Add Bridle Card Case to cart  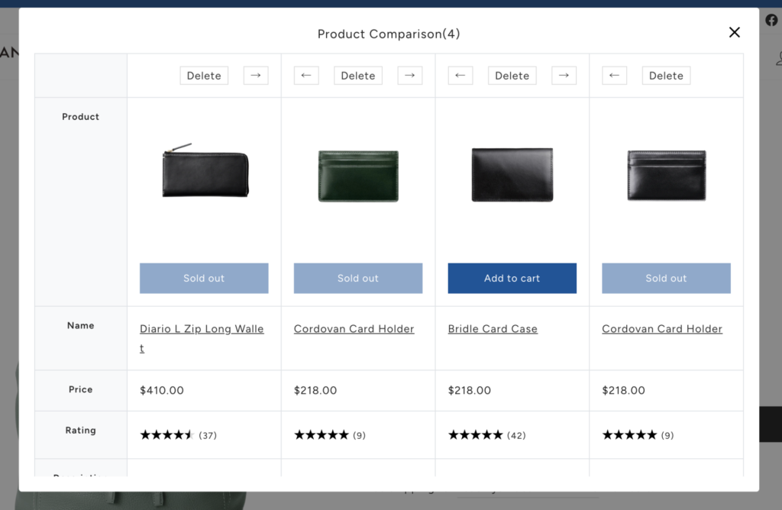pyautogui.click(x=512, y=279)
